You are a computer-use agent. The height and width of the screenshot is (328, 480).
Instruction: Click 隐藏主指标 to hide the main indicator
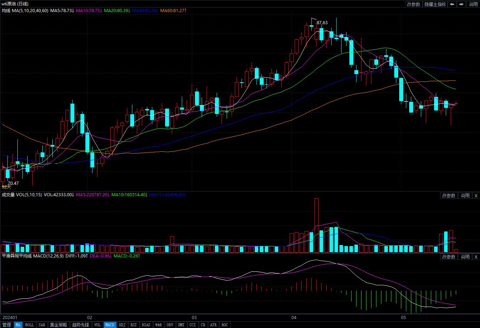tap(435, 4)
